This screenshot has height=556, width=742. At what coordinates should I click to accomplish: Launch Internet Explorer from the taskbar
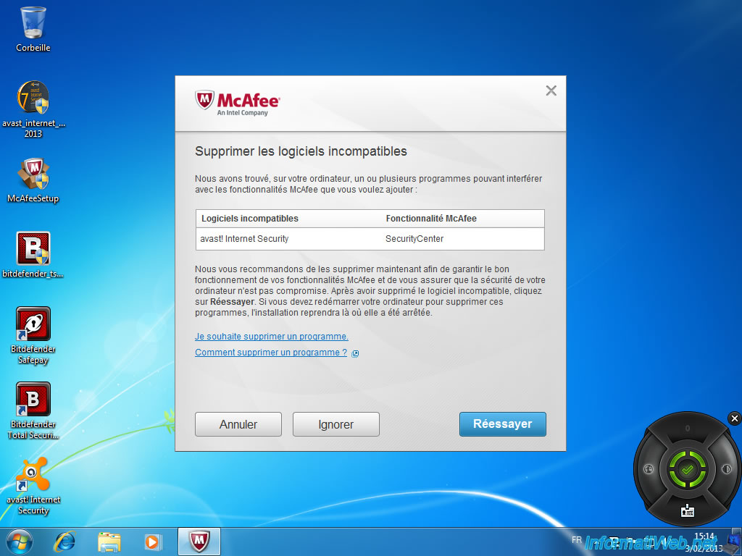64,542
